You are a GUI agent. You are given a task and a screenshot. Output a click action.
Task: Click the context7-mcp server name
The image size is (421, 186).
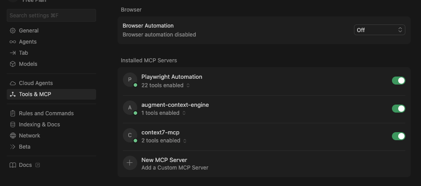160,133
